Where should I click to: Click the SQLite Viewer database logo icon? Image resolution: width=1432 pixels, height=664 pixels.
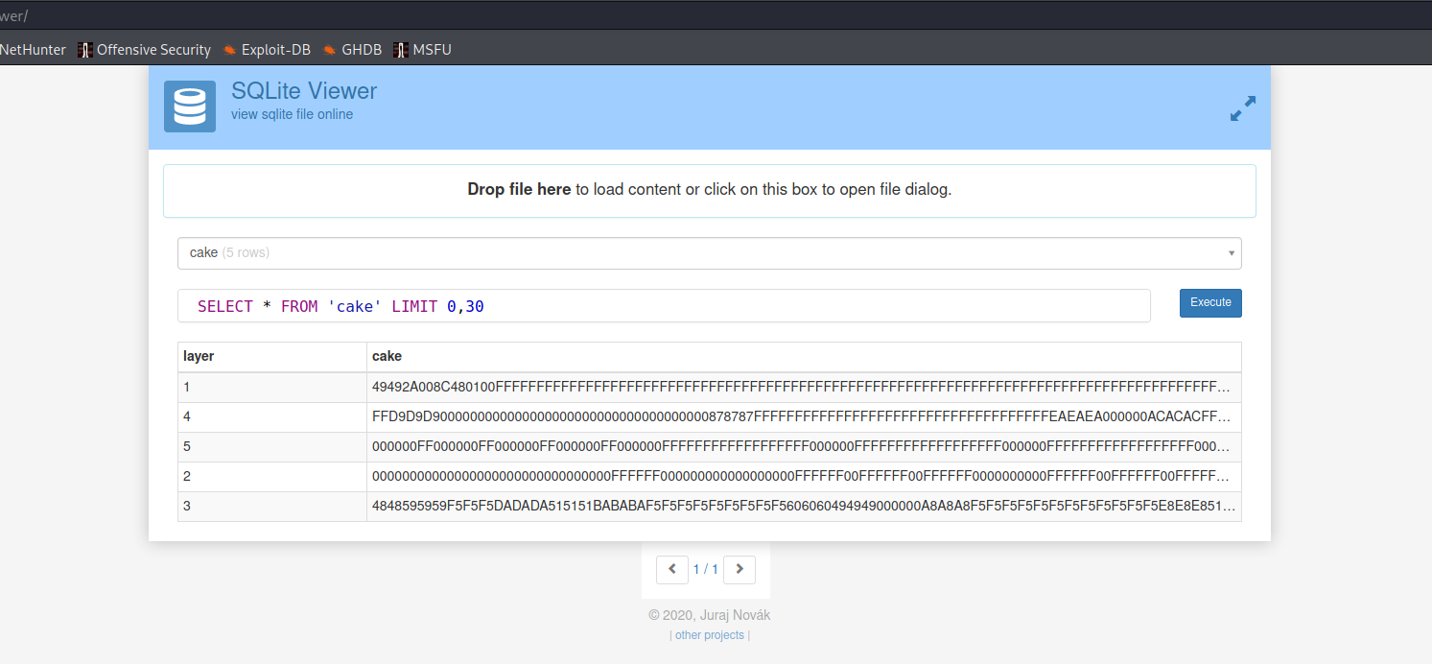(x=189, y=106)
